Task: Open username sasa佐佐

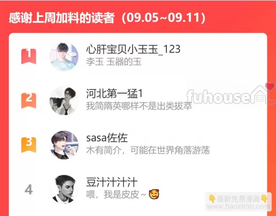Action: tap(107, 138)
